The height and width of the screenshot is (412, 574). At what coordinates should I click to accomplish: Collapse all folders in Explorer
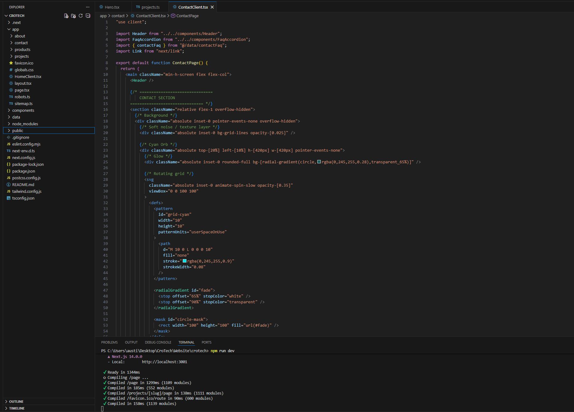pyautogui.click(x=88, y=16)
